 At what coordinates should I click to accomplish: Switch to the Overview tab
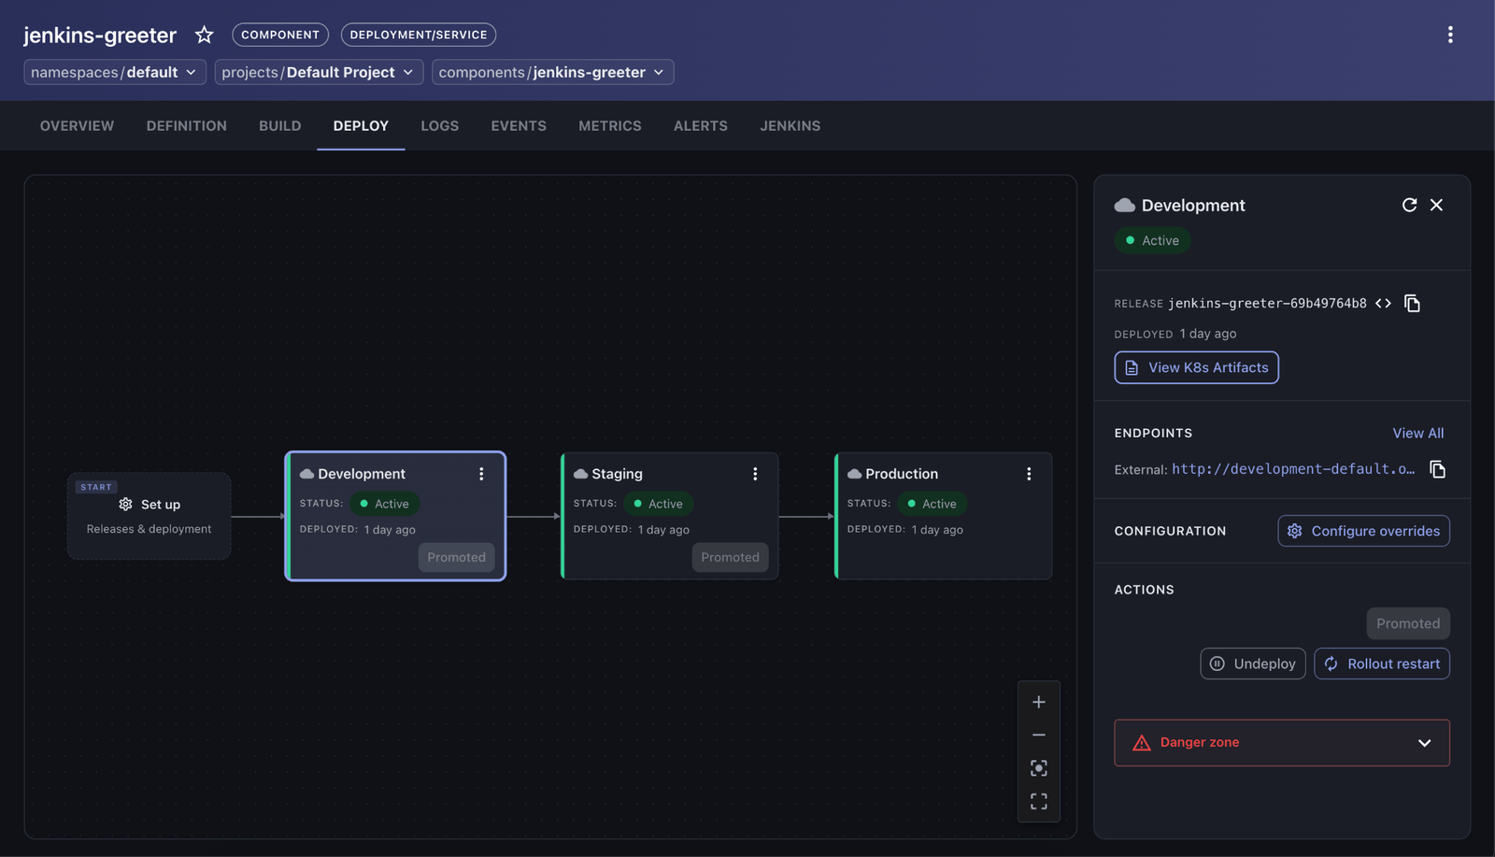[77, 125]
